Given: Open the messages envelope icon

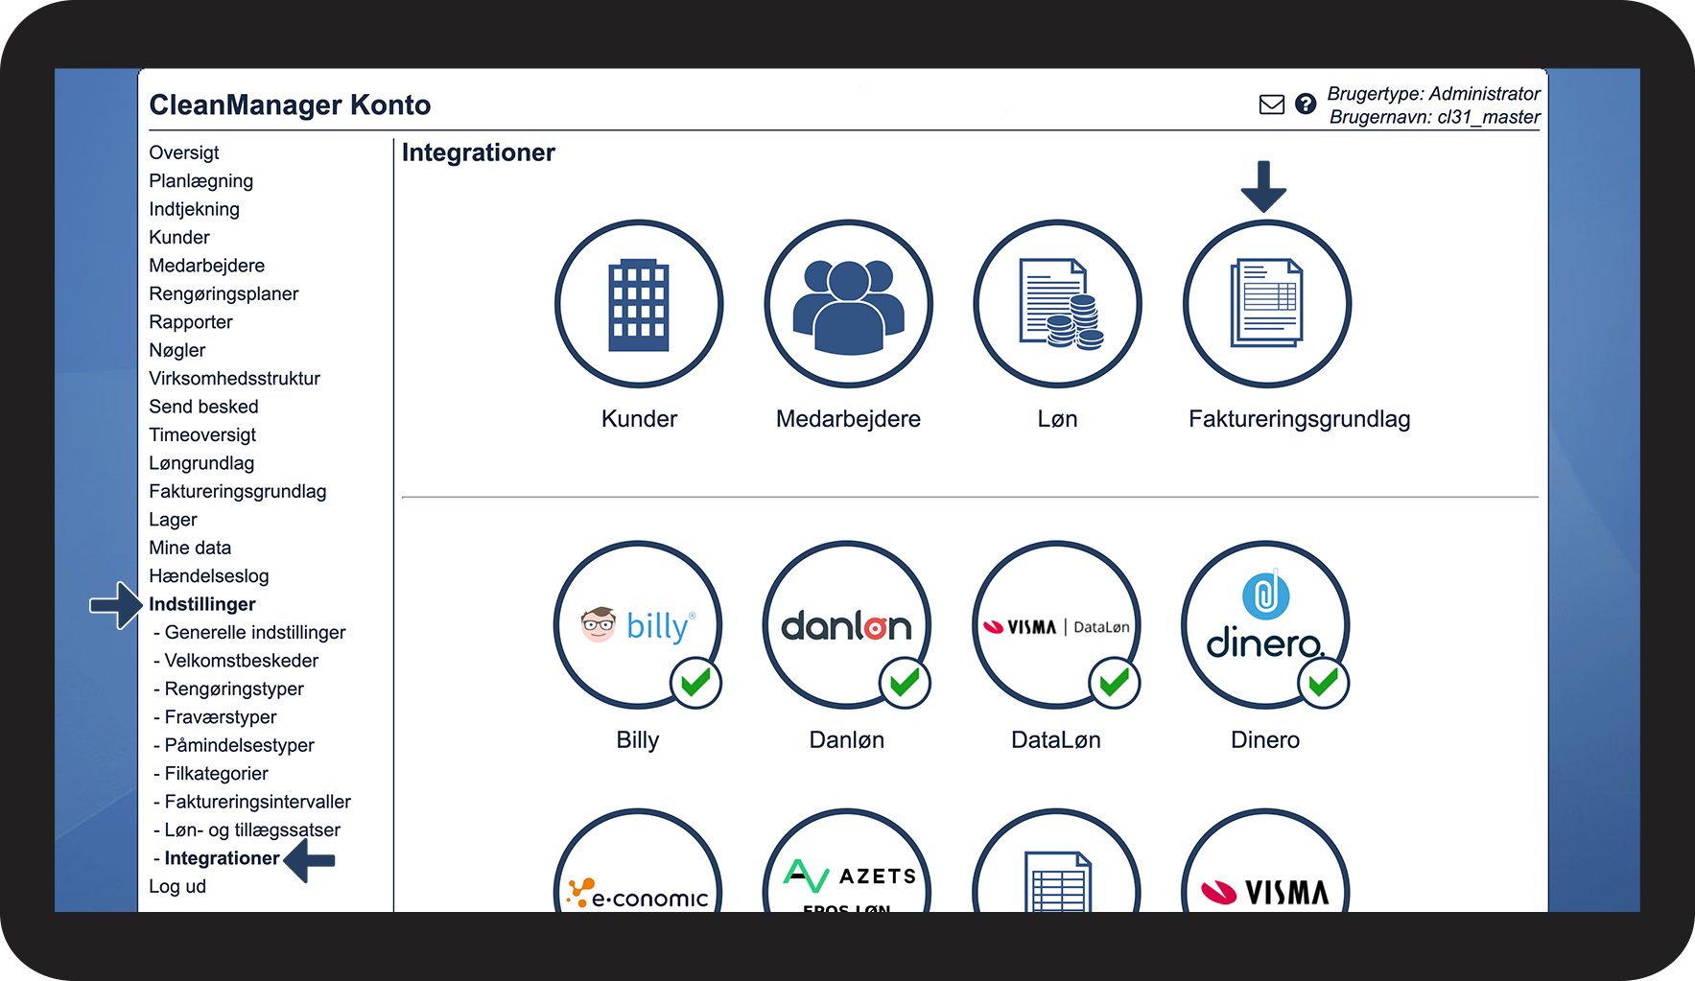Looking at the screenshot, I should (x=1272, y=105).
